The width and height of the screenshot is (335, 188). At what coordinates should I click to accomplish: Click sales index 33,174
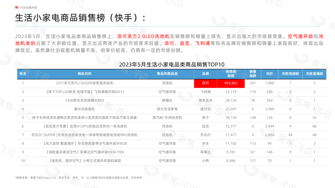tap(231, 92)
